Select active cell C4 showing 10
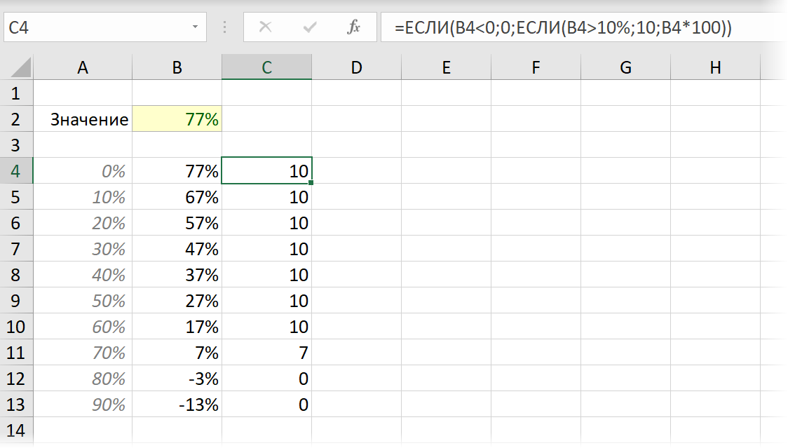The image size is (788, 448). [267, 171]
